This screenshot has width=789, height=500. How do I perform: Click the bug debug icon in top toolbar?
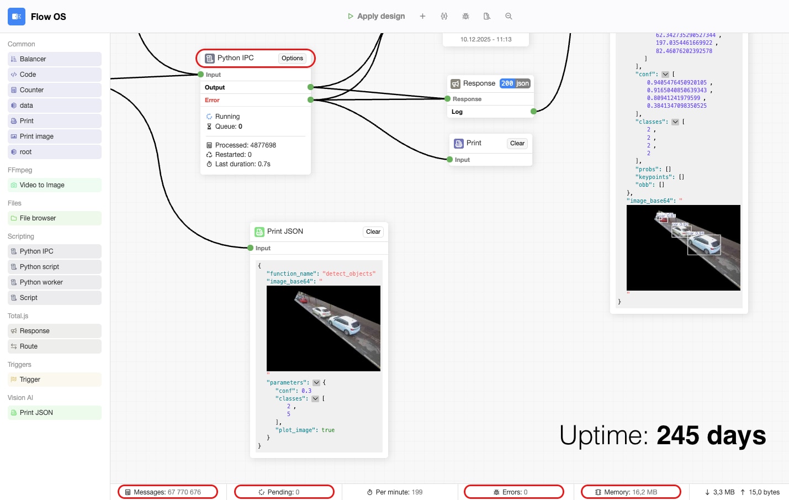(x=465, y=17)
